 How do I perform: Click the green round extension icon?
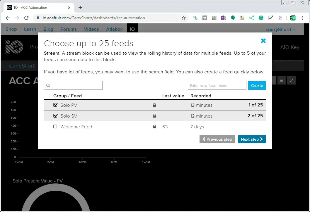pyautogui.click(x=233, y=18)
